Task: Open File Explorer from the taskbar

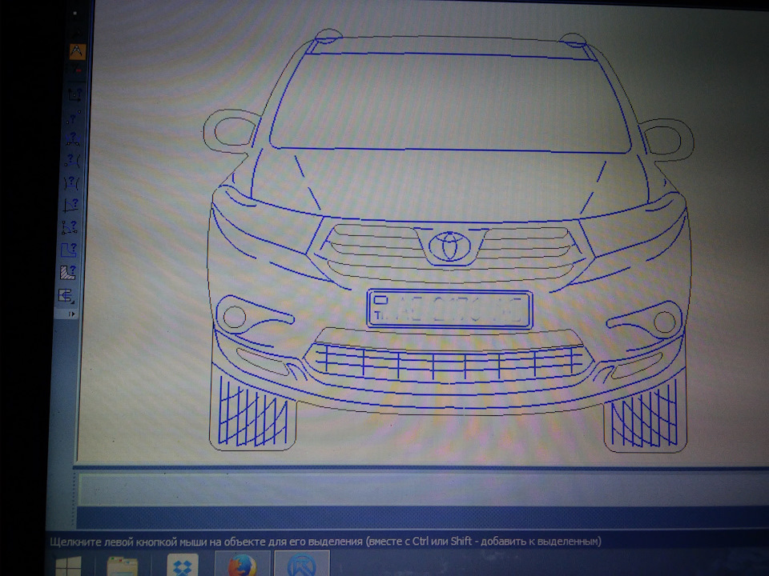Action: point(122,566)
